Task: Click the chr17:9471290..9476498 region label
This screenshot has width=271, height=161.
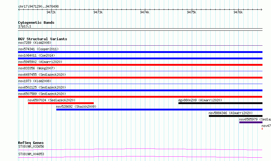Action: [38, 6]
